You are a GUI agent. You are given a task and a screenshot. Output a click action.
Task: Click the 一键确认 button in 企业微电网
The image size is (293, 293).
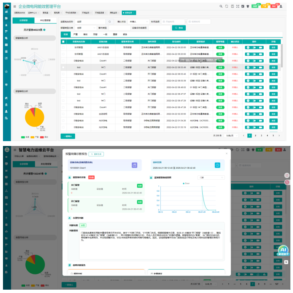[68, 136]
